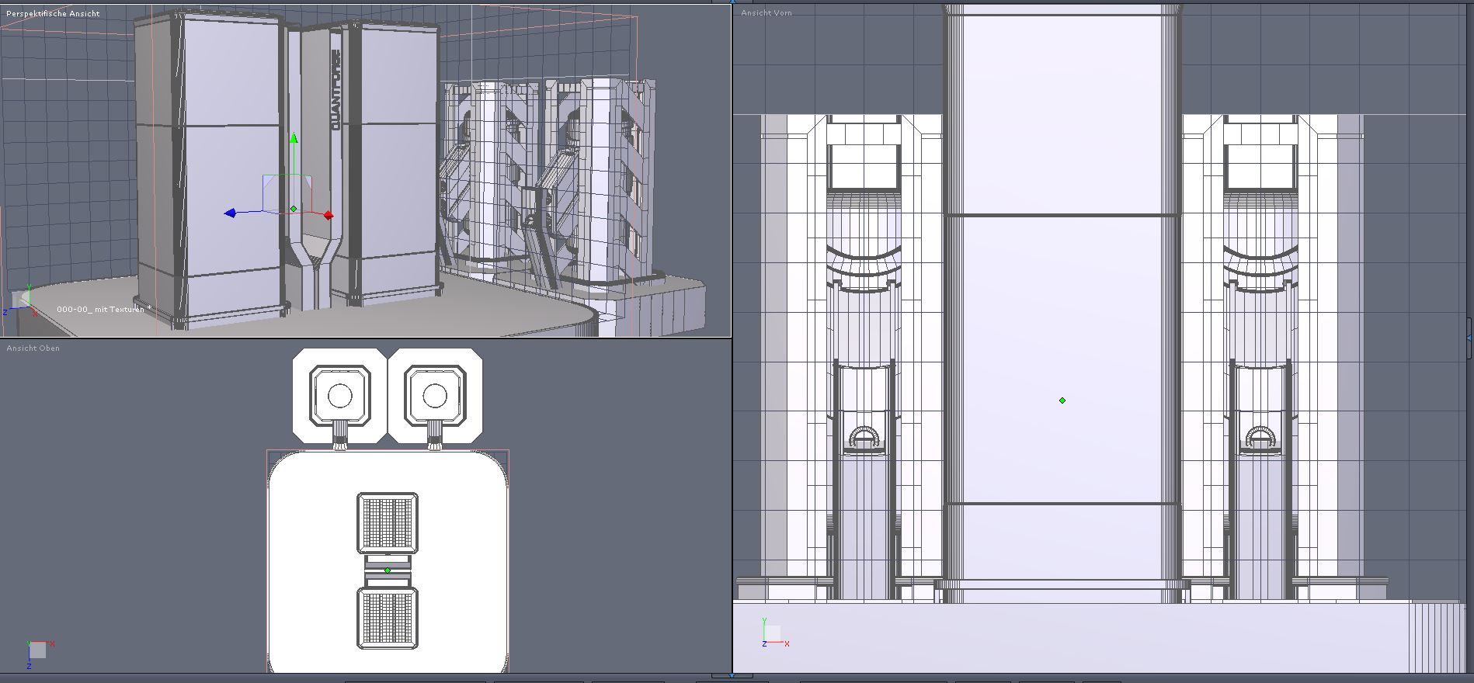Select the green pivot point in the top view
This screenshot has height=683, width=1474.
(388, 570)
